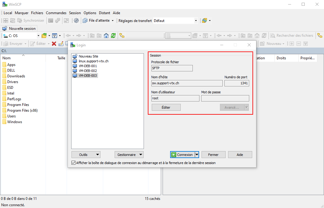This screenshot has width=324, height=208.
Task: Click the File d'attente queue icon
Action: (85, 20)
